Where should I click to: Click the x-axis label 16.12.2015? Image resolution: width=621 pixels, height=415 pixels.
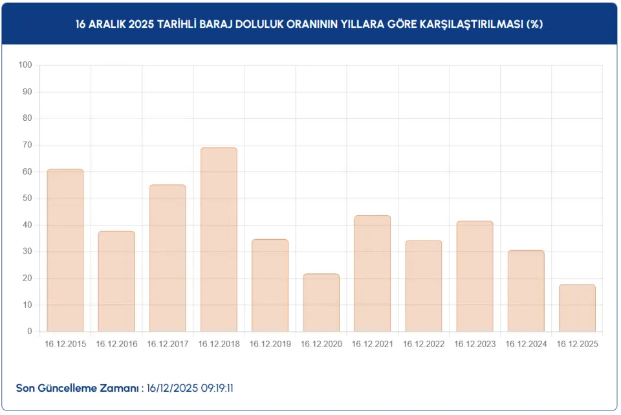point(65,344)
